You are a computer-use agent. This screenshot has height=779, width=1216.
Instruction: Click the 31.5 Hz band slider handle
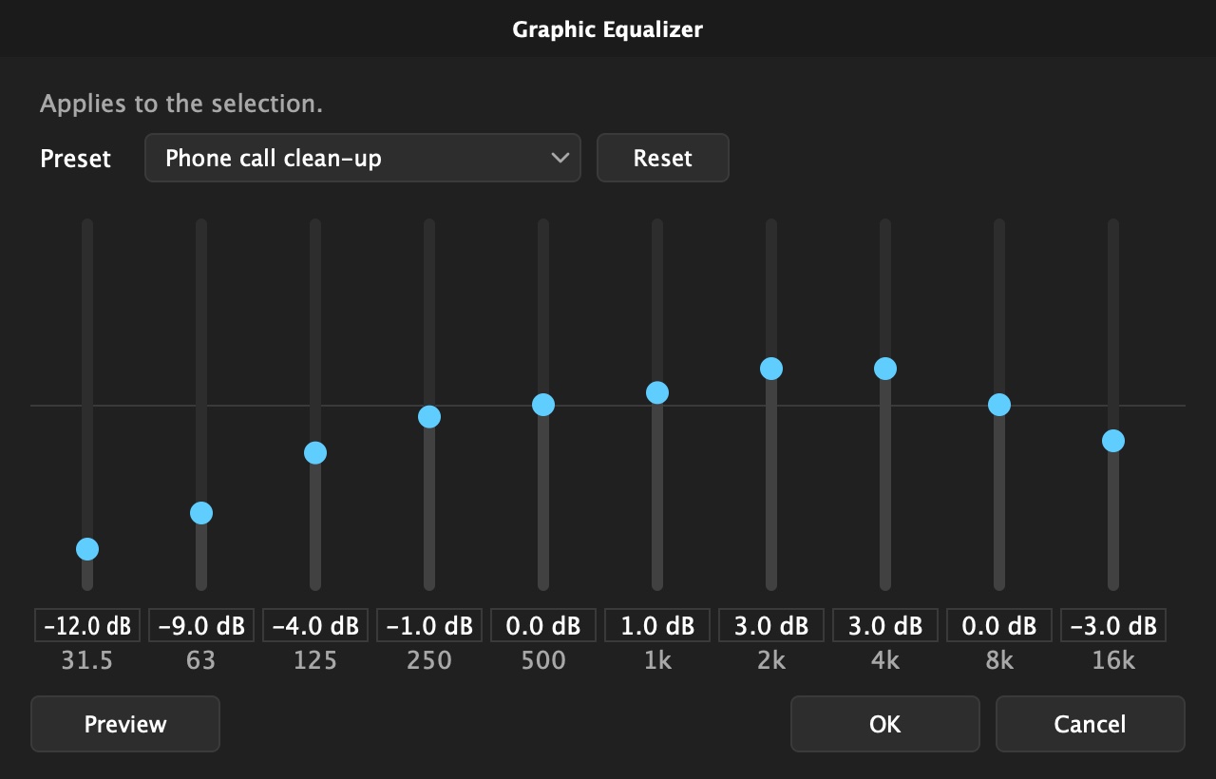tap(87, 549)
